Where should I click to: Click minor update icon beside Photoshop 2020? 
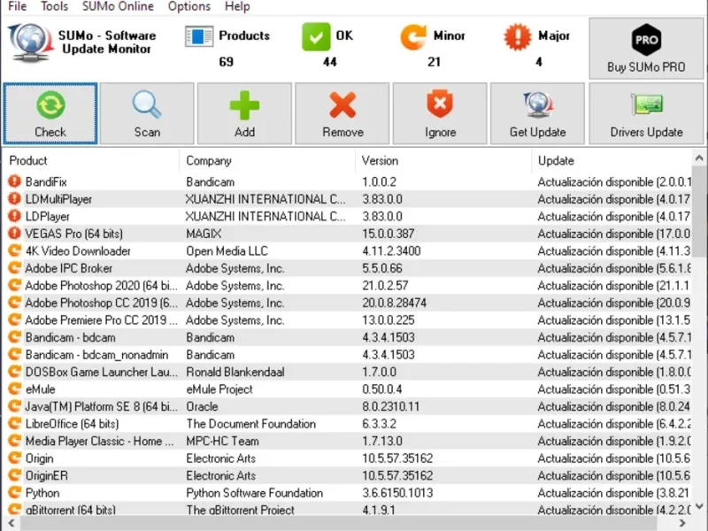[14, 285]
